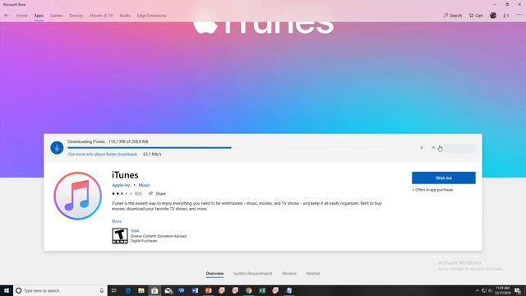The image size is (526, 296).
Task: Open the TEEN rating link
Action: [x=135, y=231]
